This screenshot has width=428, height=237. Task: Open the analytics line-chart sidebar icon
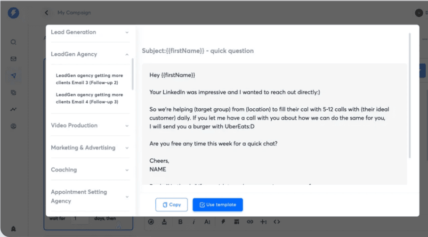[13, 109]
